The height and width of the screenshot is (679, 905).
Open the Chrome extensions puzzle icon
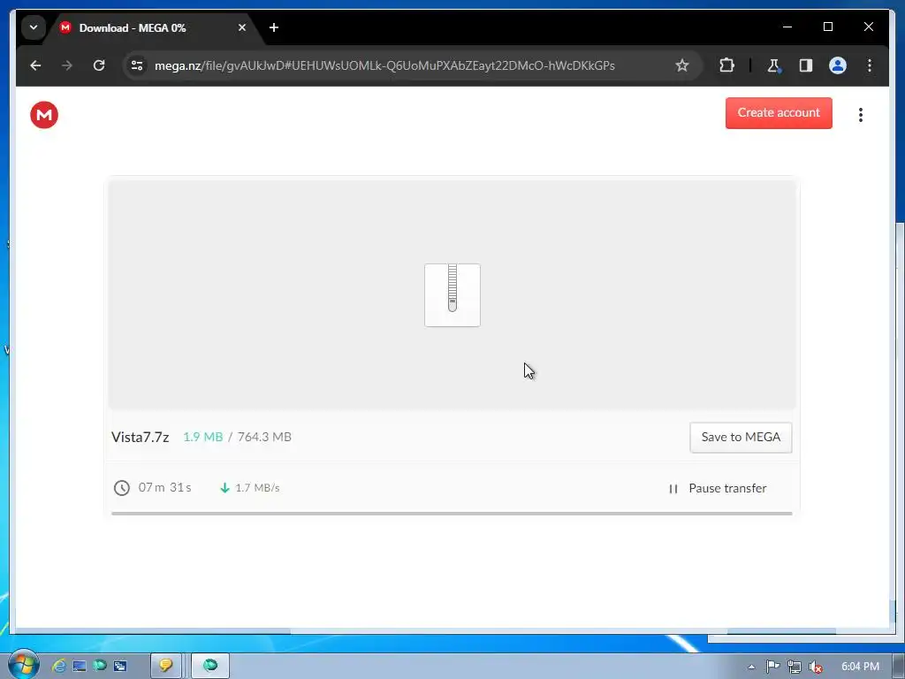click(726, 65)
